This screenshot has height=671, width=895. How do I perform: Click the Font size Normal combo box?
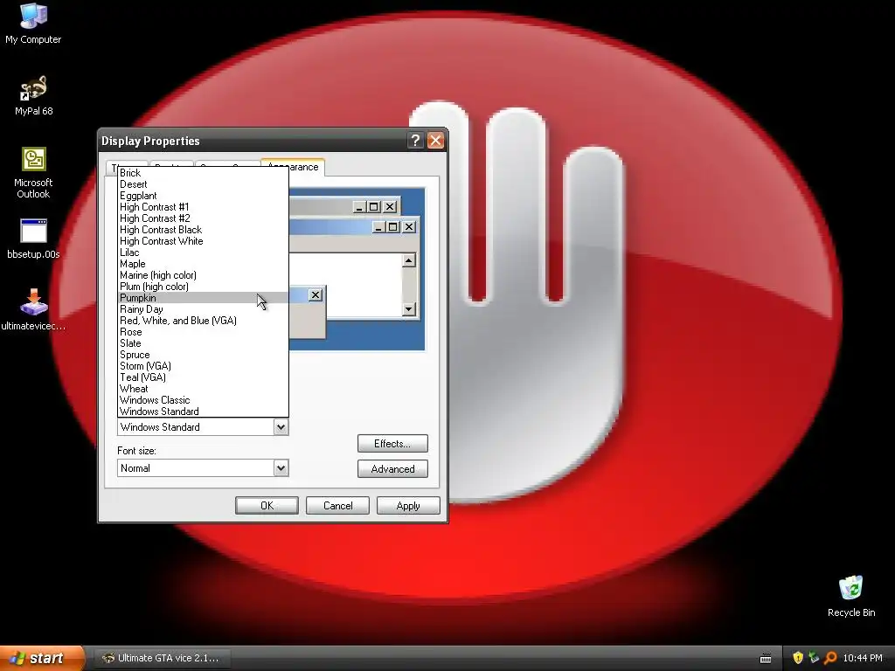(203, 468)
